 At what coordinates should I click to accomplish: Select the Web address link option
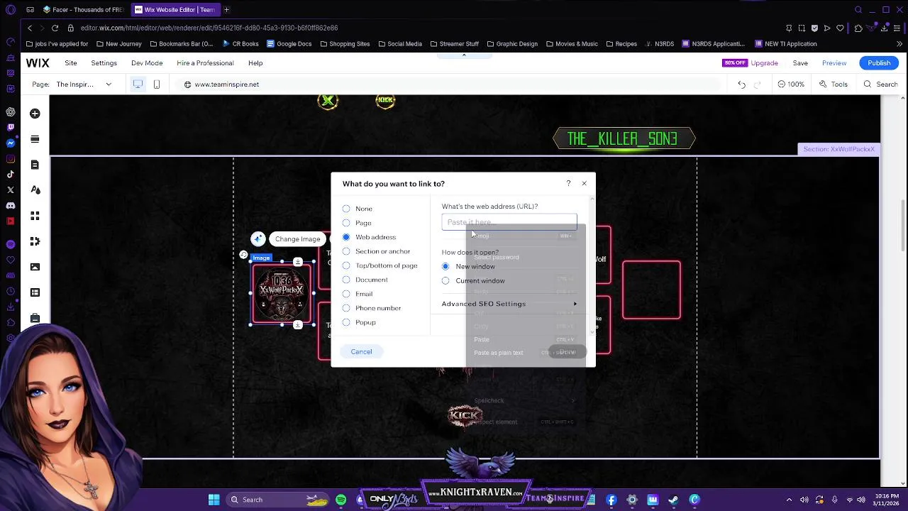346,237
